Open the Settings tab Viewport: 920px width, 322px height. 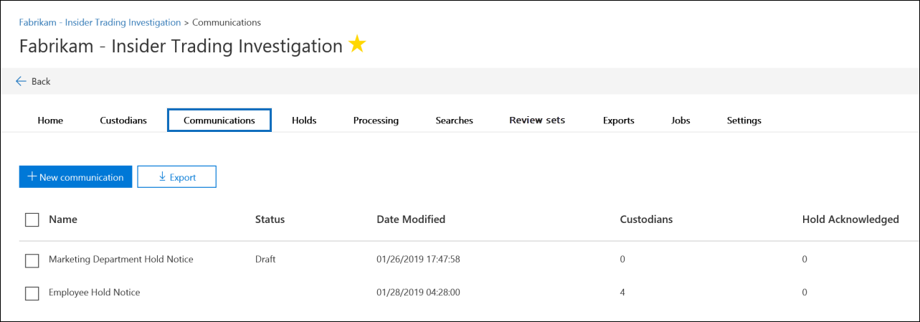click(744, 120)
